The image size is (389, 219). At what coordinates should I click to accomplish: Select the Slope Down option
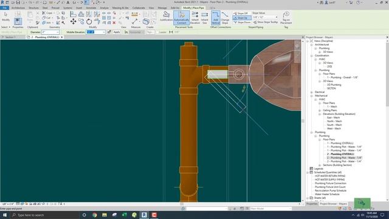[x=242, y=23]
